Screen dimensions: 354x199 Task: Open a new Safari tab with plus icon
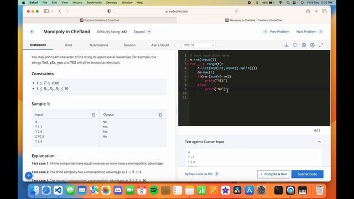pos(316,11)
